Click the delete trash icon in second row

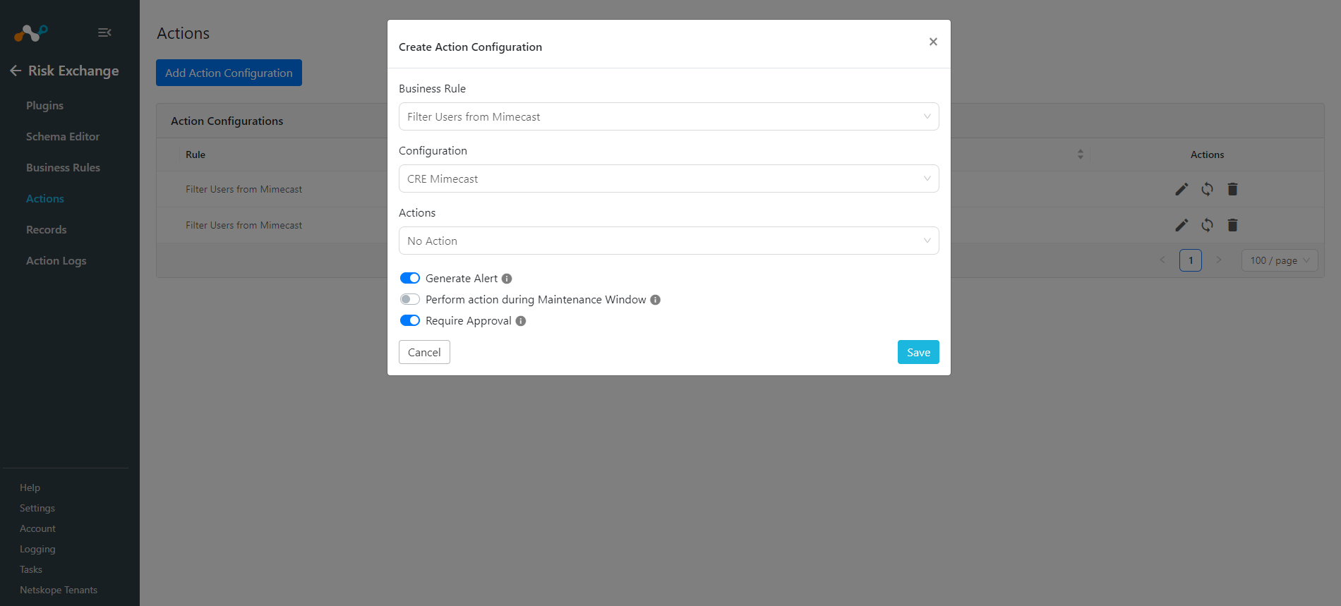[1232, 225]
